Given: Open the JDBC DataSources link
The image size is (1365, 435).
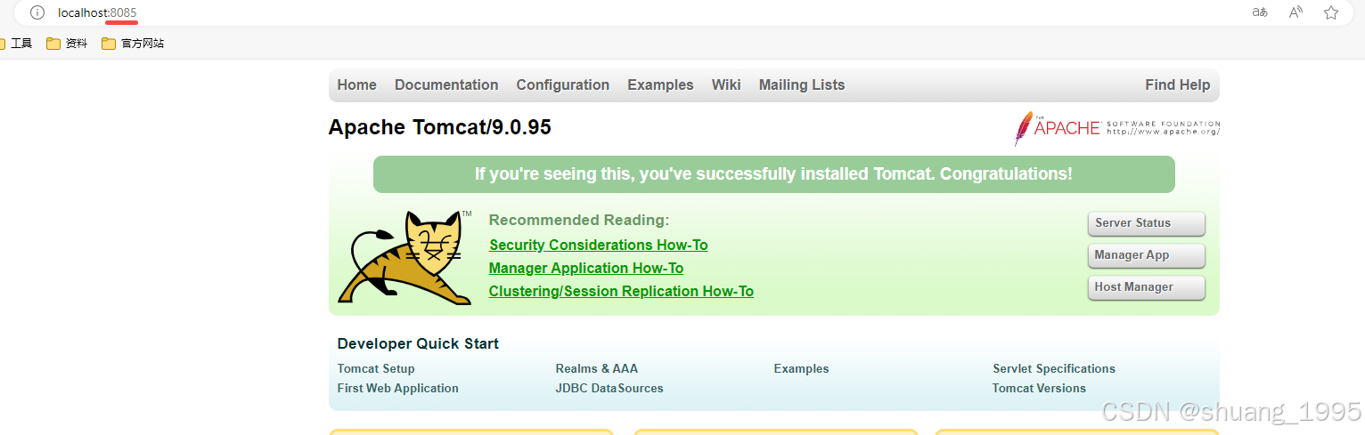Looking at the screenshot, I should click(609, 389).
